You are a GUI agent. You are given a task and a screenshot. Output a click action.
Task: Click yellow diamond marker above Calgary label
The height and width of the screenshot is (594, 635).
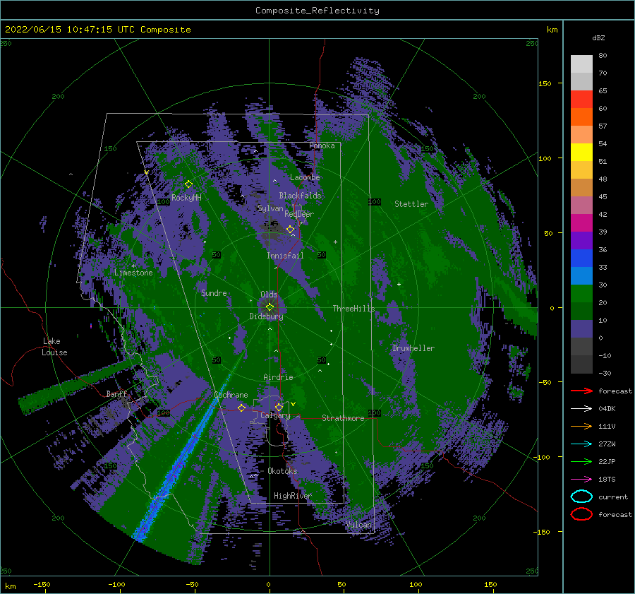tap(279, 407)
